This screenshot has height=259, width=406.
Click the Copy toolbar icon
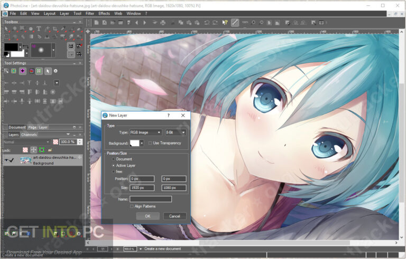click(x=181, y=23)
